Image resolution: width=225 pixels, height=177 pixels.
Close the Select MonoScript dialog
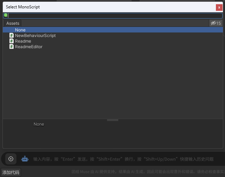pos(219,7)
